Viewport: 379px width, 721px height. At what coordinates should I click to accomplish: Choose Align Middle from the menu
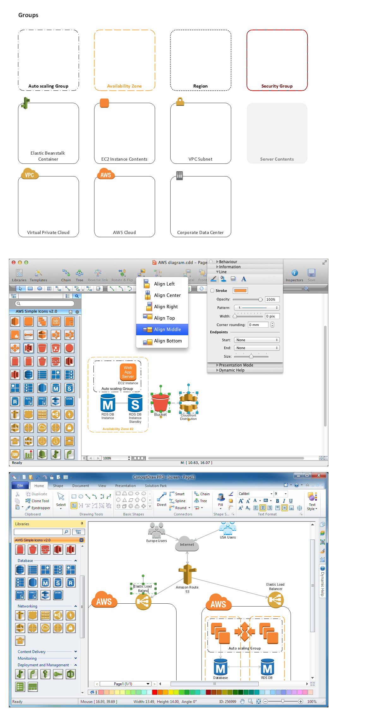162,330
